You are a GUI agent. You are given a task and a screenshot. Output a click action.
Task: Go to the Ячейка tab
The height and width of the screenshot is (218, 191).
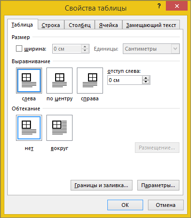(108, 25)
